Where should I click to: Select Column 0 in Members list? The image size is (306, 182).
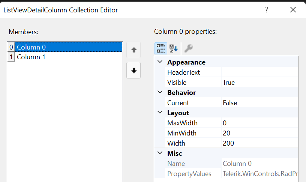coord(31,47)
